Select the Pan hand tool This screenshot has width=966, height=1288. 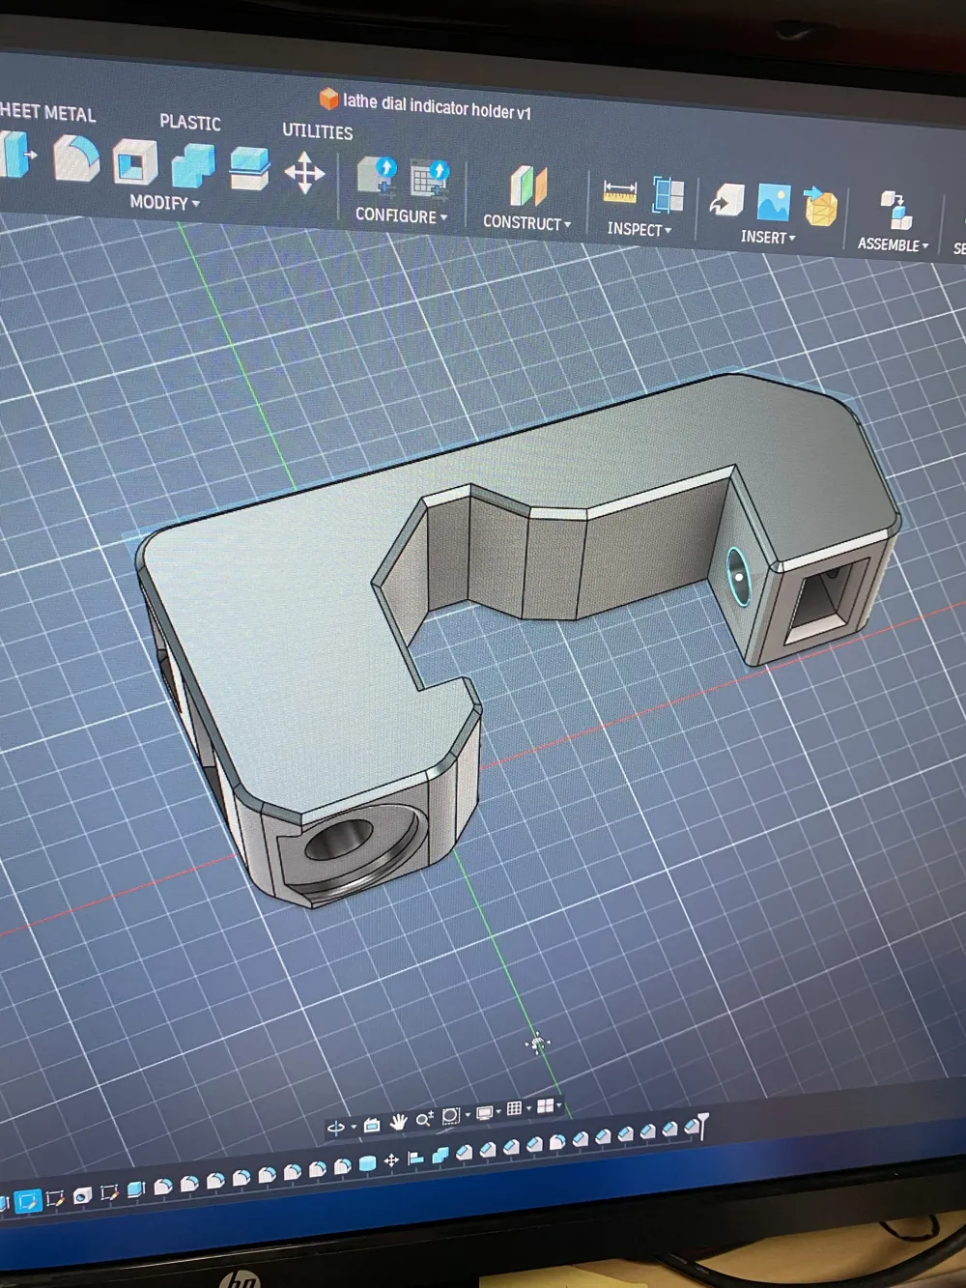398,1122
